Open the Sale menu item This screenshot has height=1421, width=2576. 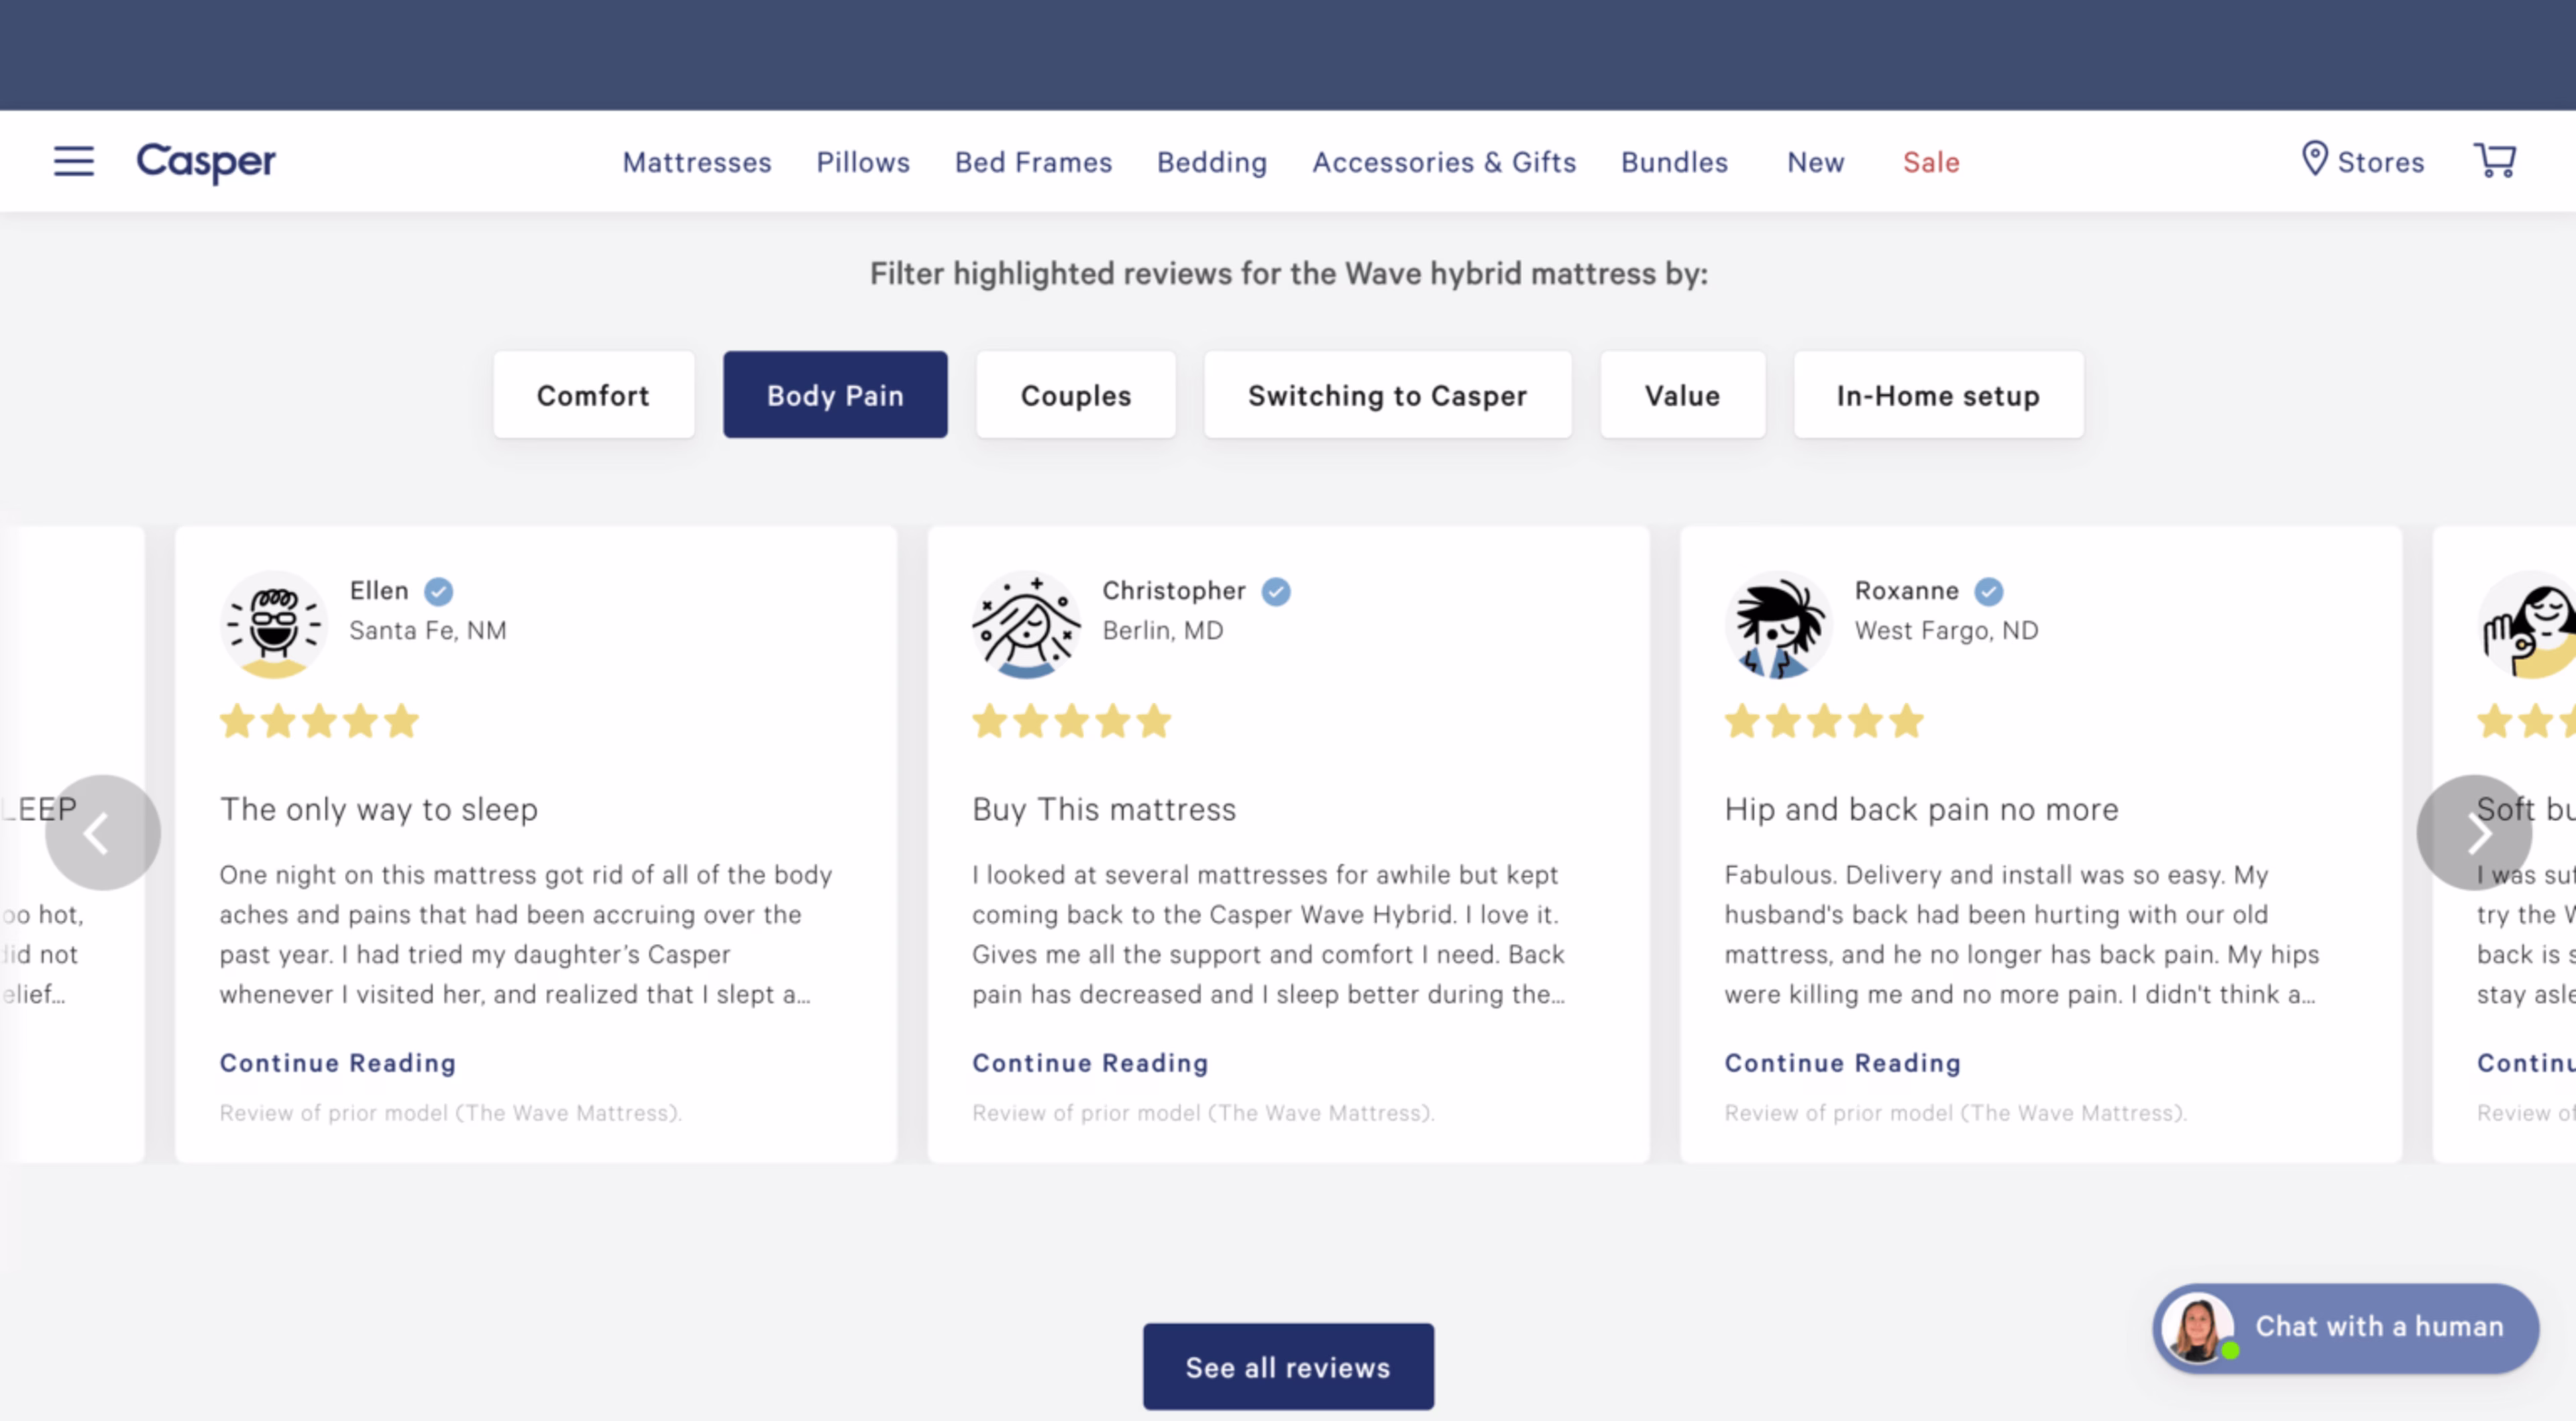pyautogui.click(x=1930, y=162)
